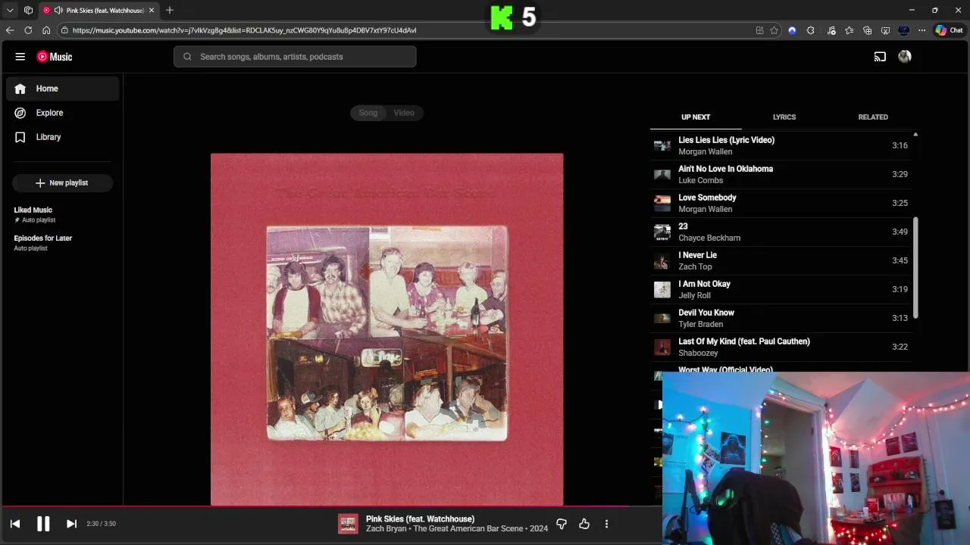970x545 pixels.
Task: Click the Lies Lies Lies queue thumbnail
Action: point(662,145)
